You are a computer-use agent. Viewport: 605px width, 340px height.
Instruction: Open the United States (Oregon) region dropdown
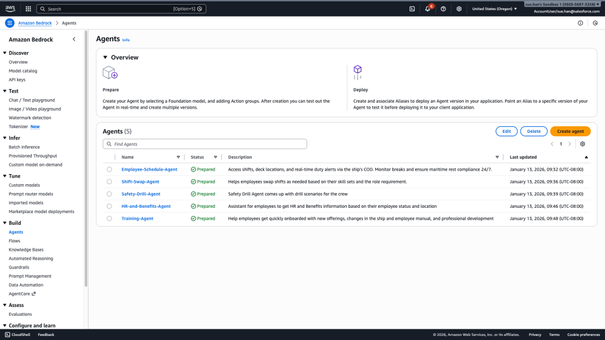[x=495, y=9]
